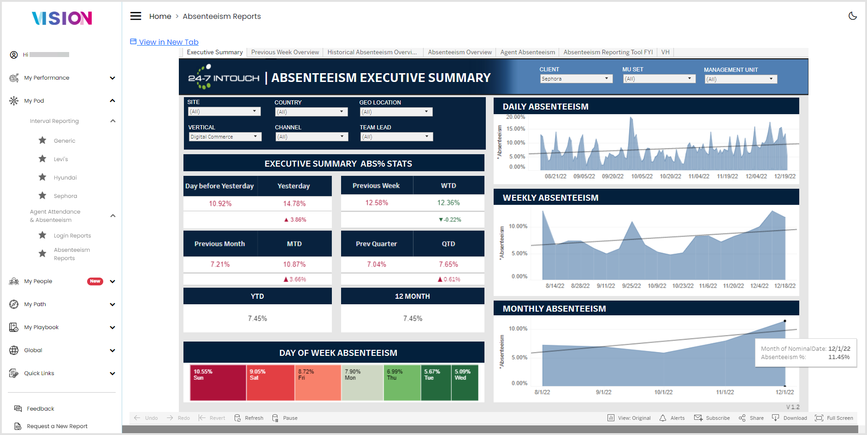Click the star next to Hyundai
This screenshot has width=867, height=435.
[42, 177]
